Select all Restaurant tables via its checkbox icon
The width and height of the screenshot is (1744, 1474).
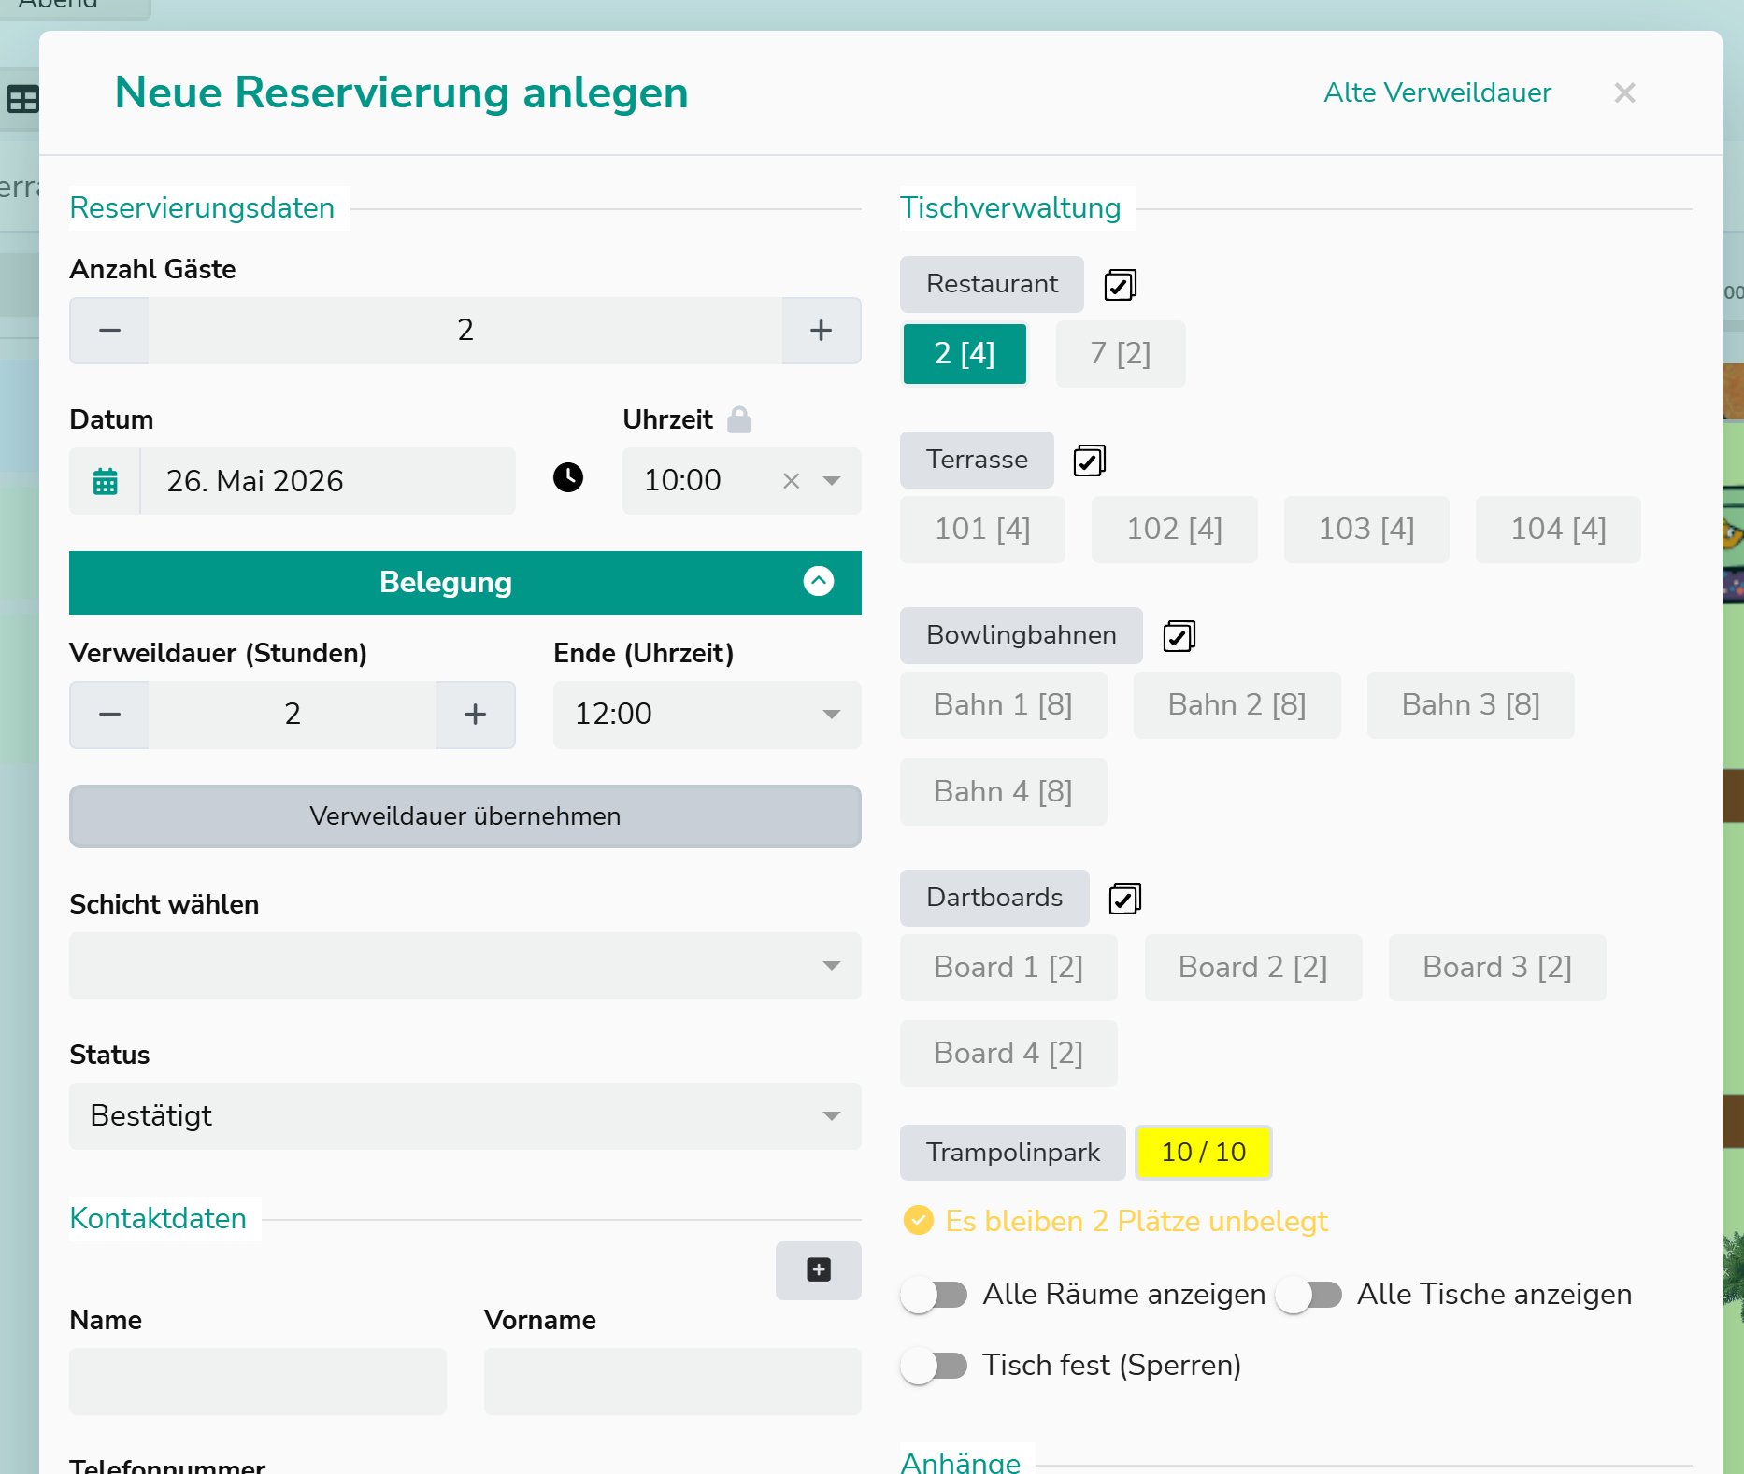(1120, 284)
